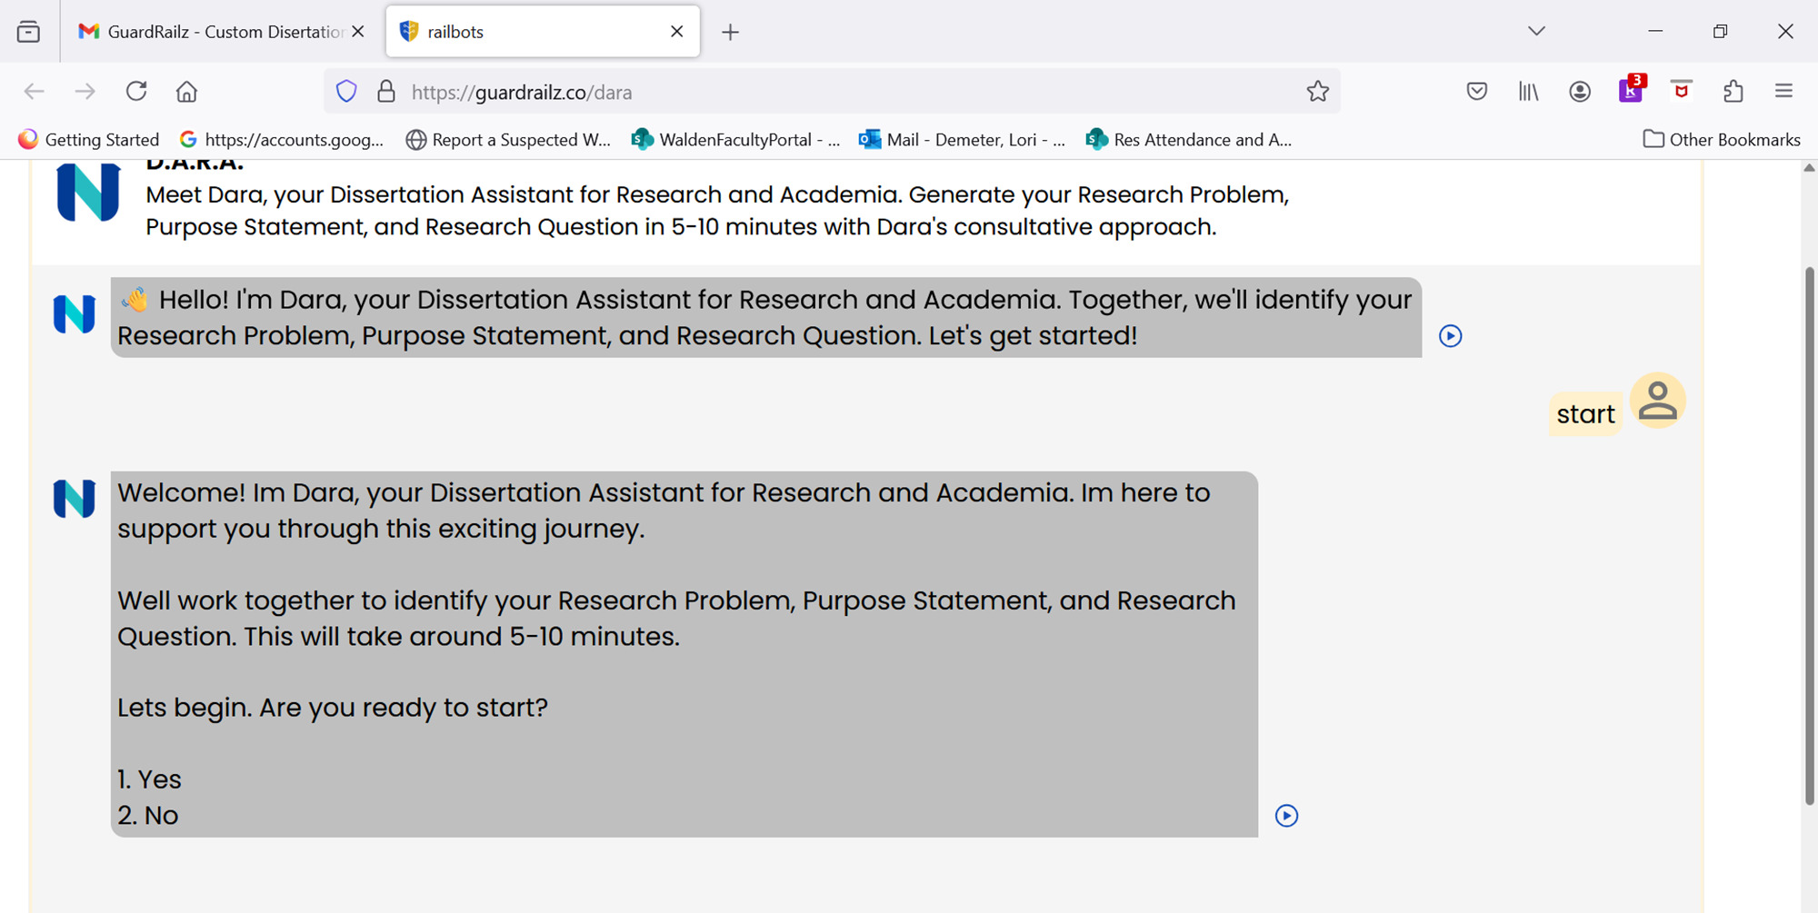1818x913 pixels.
Task: Open the Getting Started bookmark
Action: (89, 139)
